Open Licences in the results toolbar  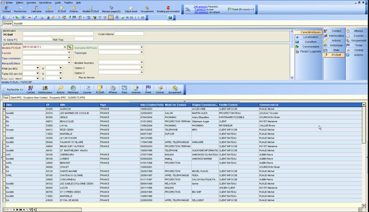coord(136,89)
